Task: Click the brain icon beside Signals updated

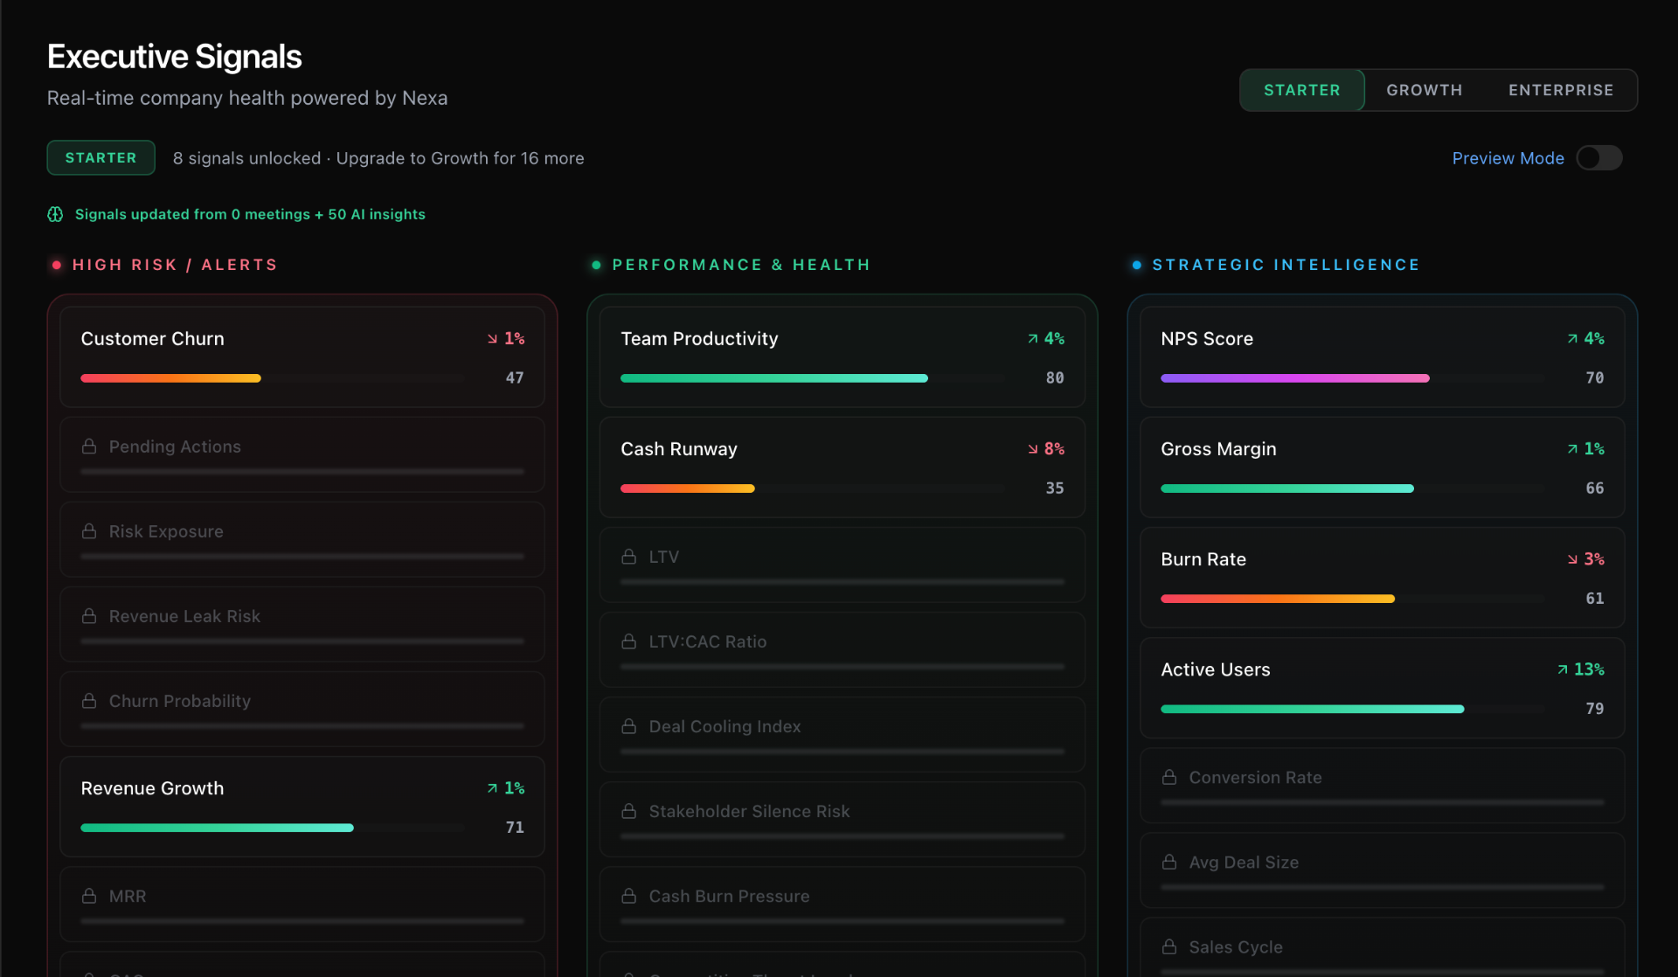Action: 55,214
